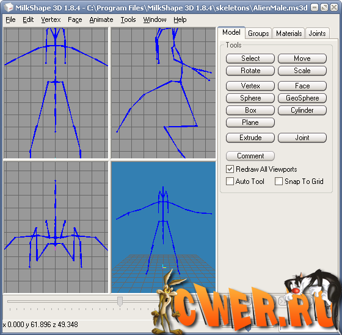Screen dimensions: 342x335
Task: Open the Face menu
Action: pos(75,19)
